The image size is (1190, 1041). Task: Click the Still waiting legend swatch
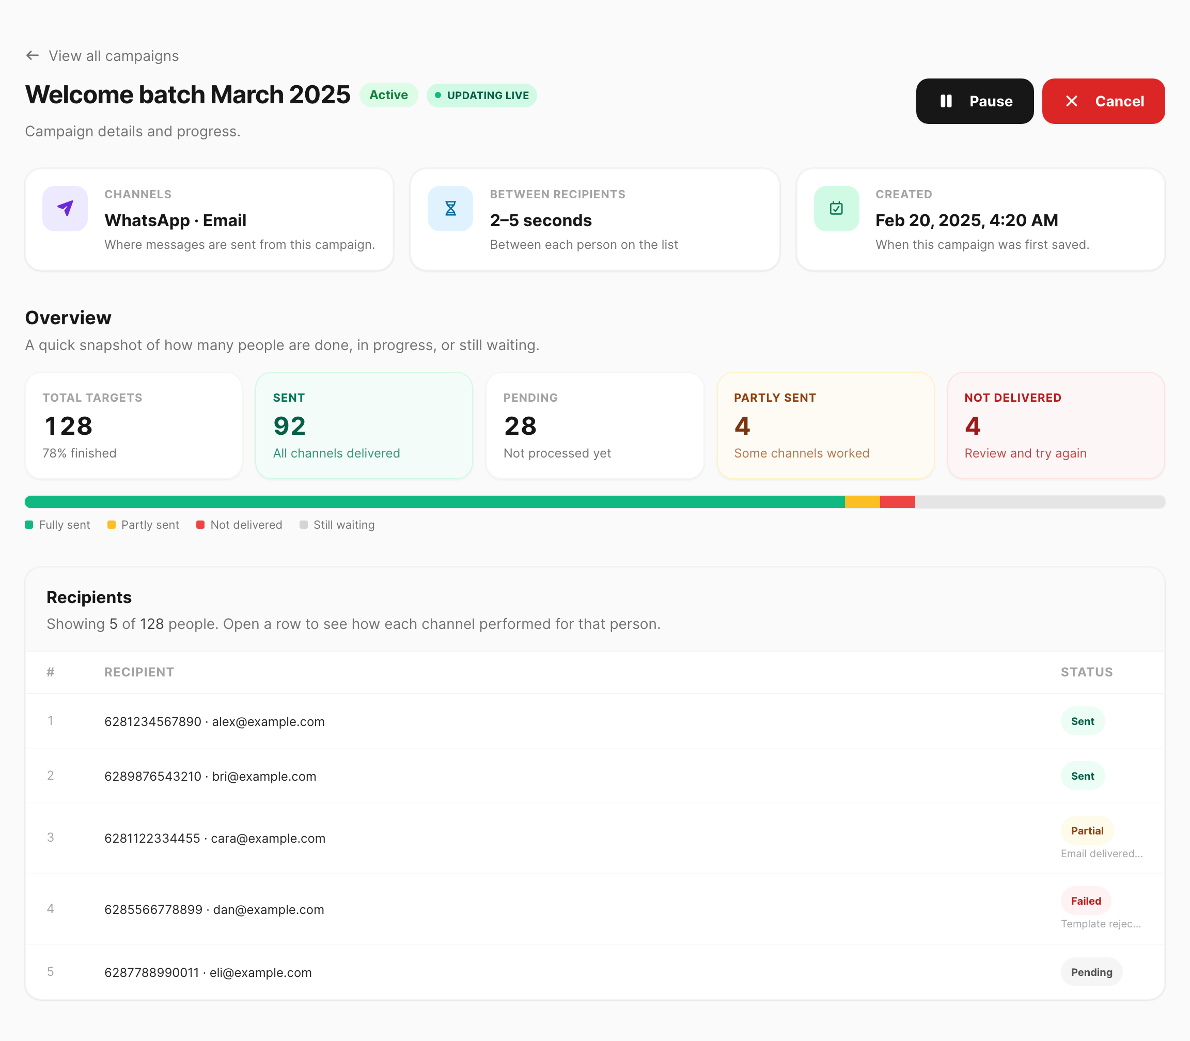[x=303, y=525]
